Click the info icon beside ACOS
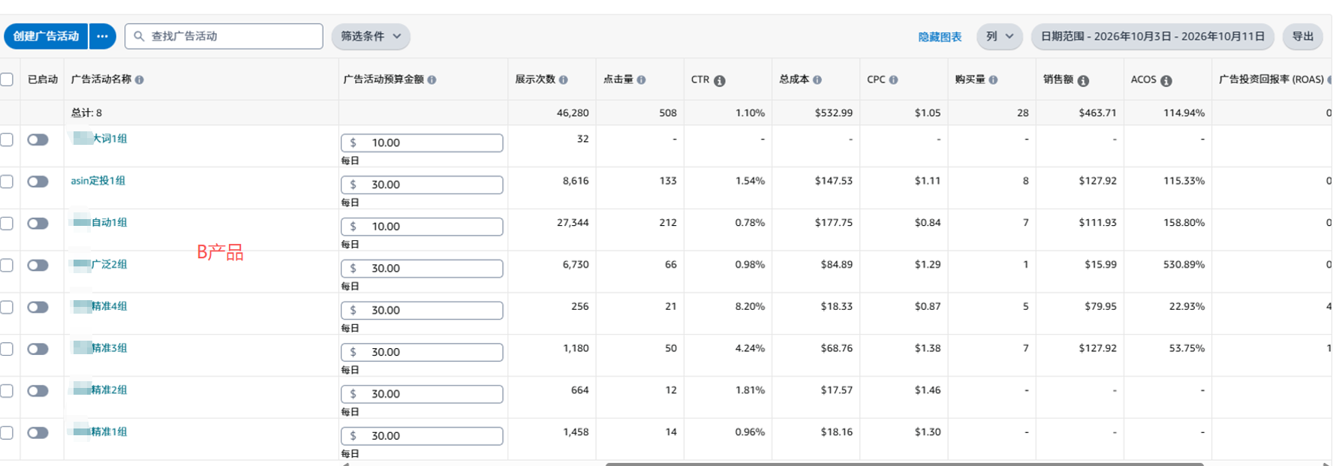The height and width of the screenshot is (466, 1333). coord(1166,80)
